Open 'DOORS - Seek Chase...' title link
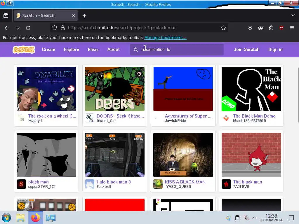 (120, 116)
